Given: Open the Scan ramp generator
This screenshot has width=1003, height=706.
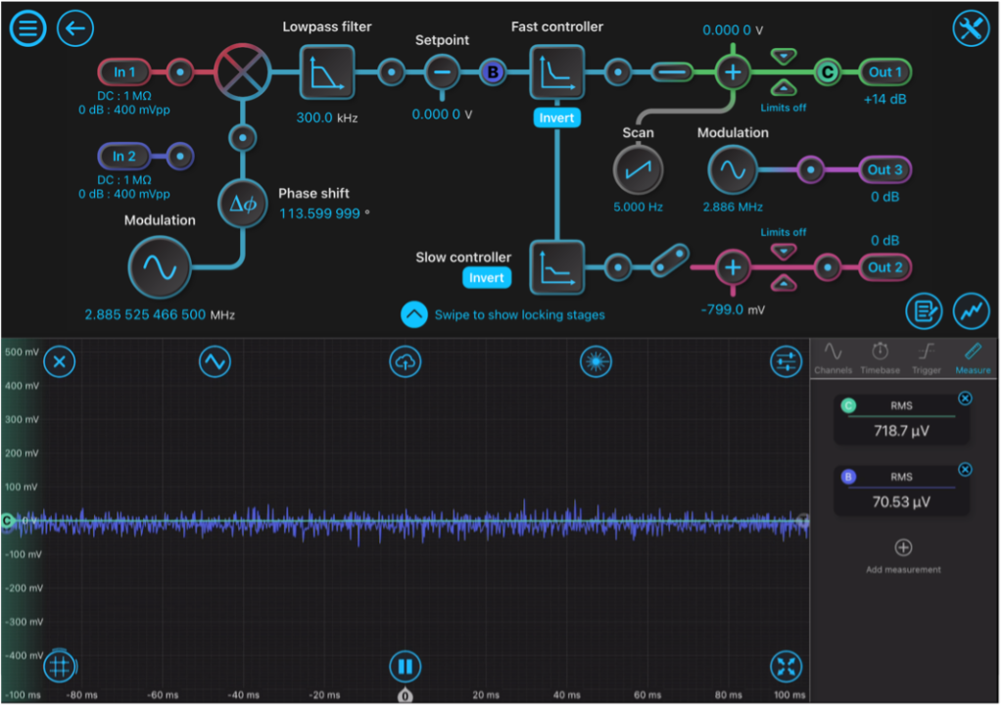Looking at the screenshot, I should [x=638, y=171].
